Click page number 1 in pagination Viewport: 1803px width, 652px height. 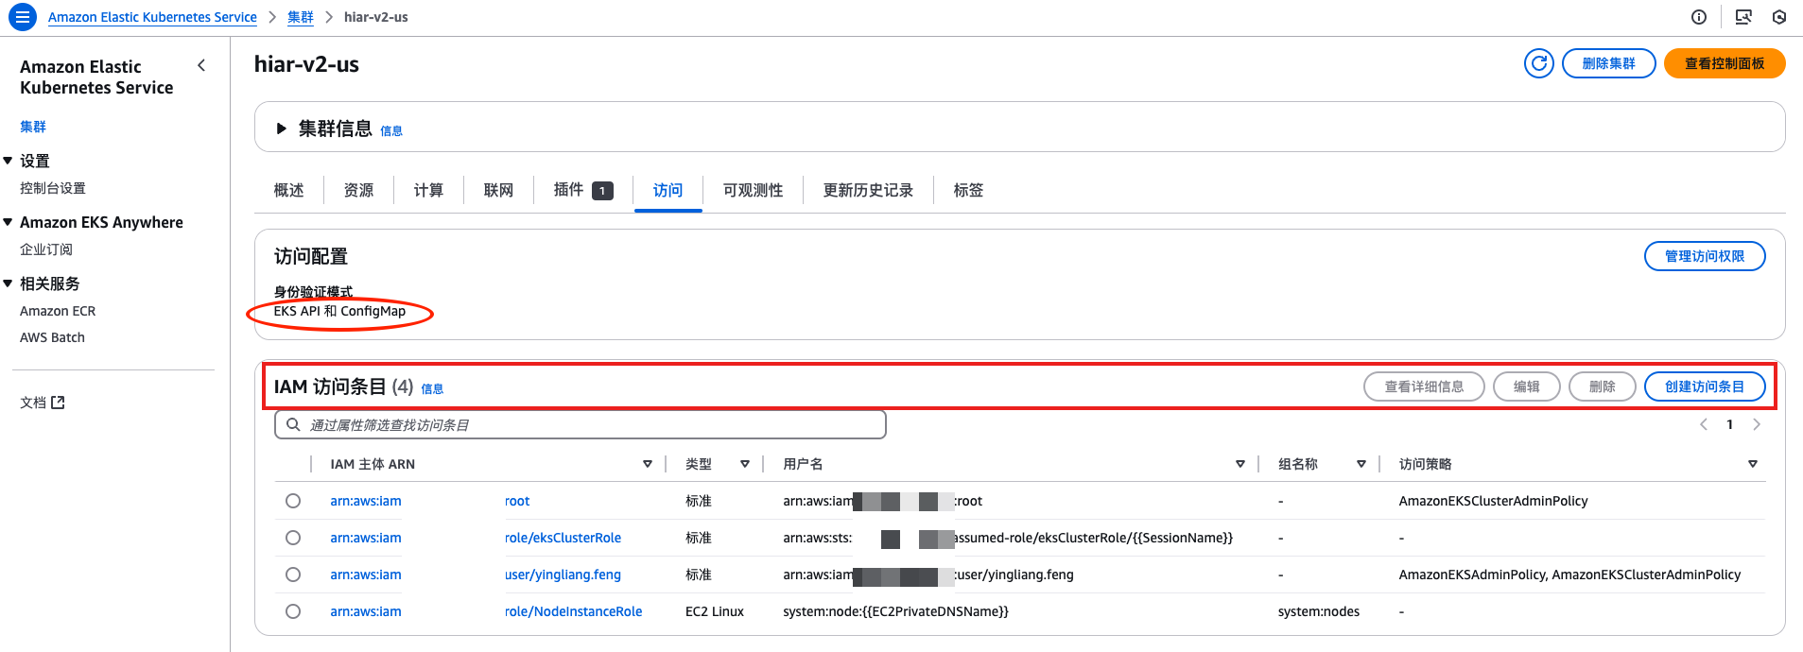click(x=1730, y=424)
